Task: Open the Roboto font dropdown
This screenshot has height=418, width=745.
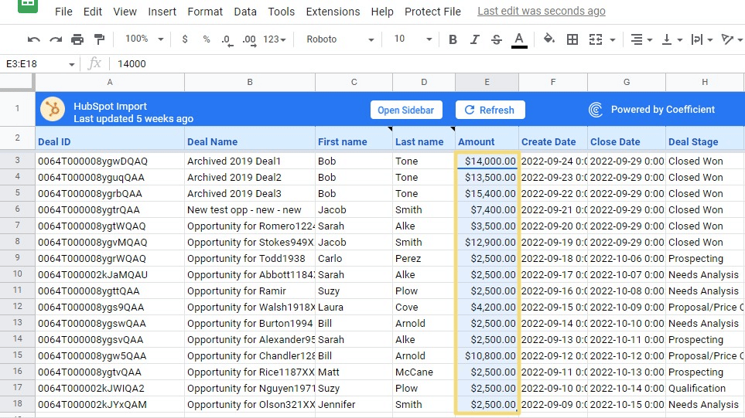Action: [340, 39]
